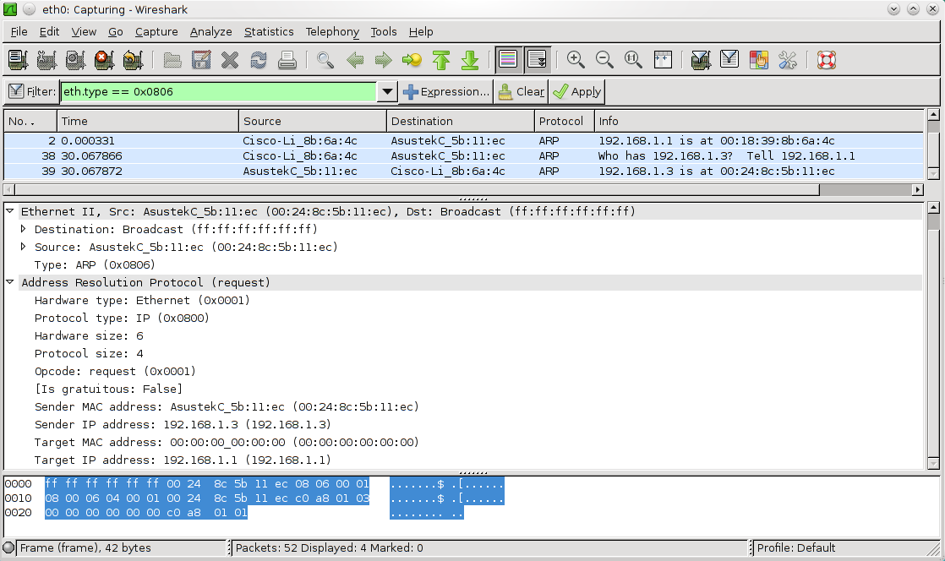Select the Target IP address: 192.168.1.1 line
Screen dimensions: 945x561
183,460
